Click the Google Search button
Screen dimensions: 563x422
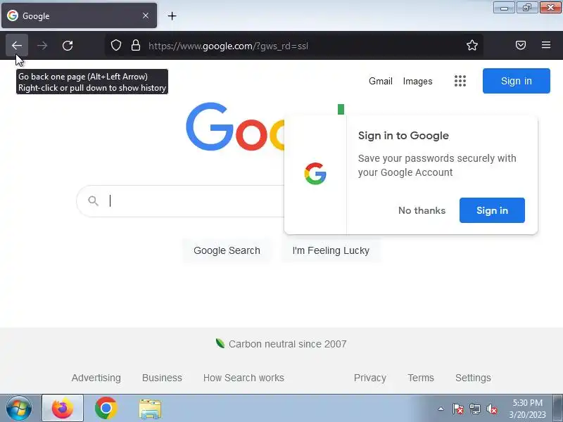click(x=227, y=250)
